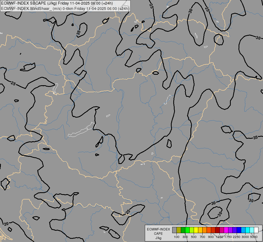Select the white legend swatch above 5000
This screenshot has height=242, width=263.
click(256, 230)
